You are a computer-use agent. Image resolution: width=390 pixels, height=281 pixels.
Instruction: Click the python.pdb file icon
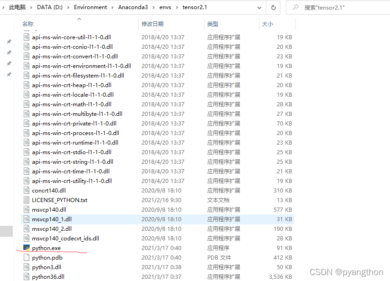coord(26,257)
